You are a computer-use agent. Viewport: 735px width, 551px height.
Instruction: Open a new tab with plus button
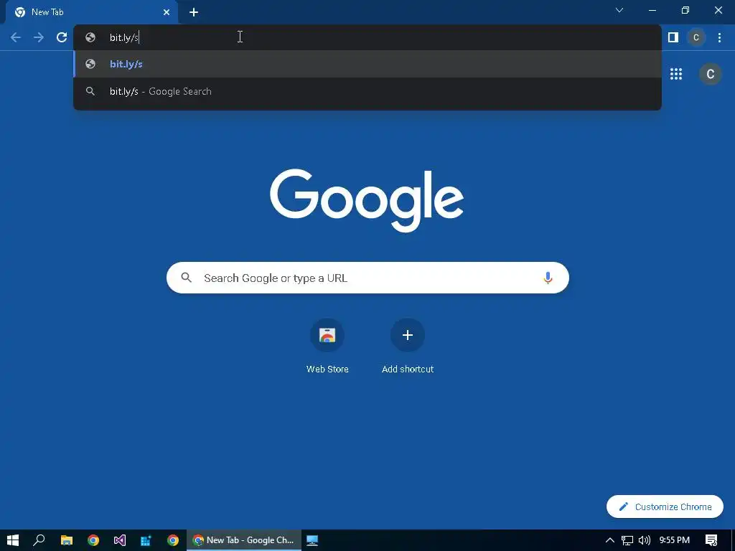[194, 12]
